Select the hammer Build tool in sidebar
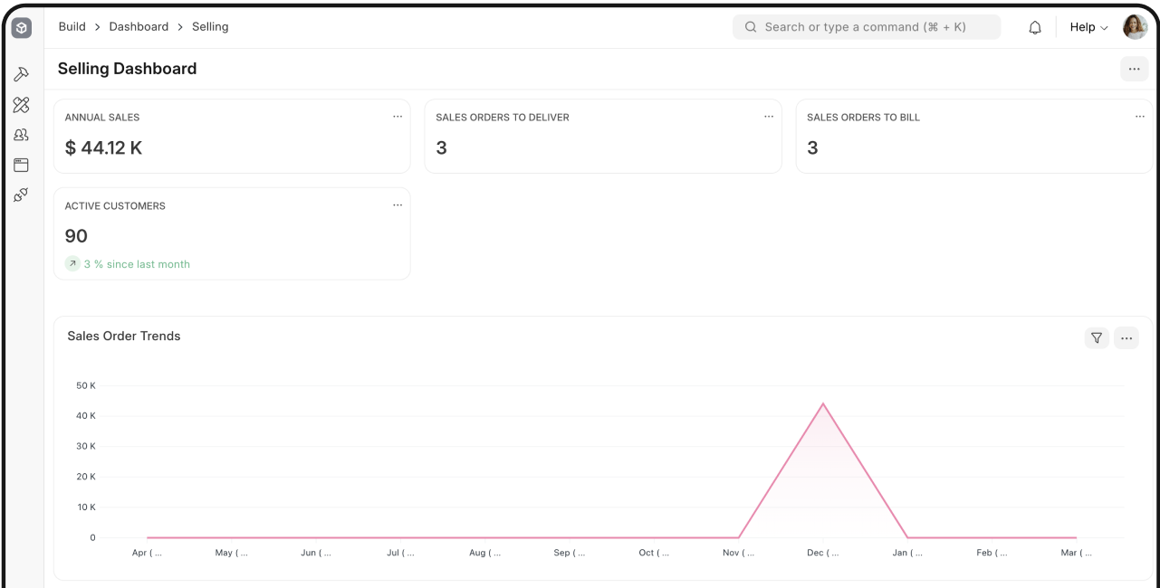 click(x=22, y=74)
